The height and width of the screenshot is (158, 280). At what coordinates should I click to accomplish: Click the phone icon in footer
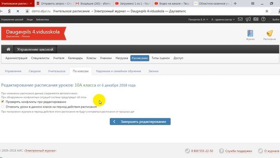click(187, 151)
